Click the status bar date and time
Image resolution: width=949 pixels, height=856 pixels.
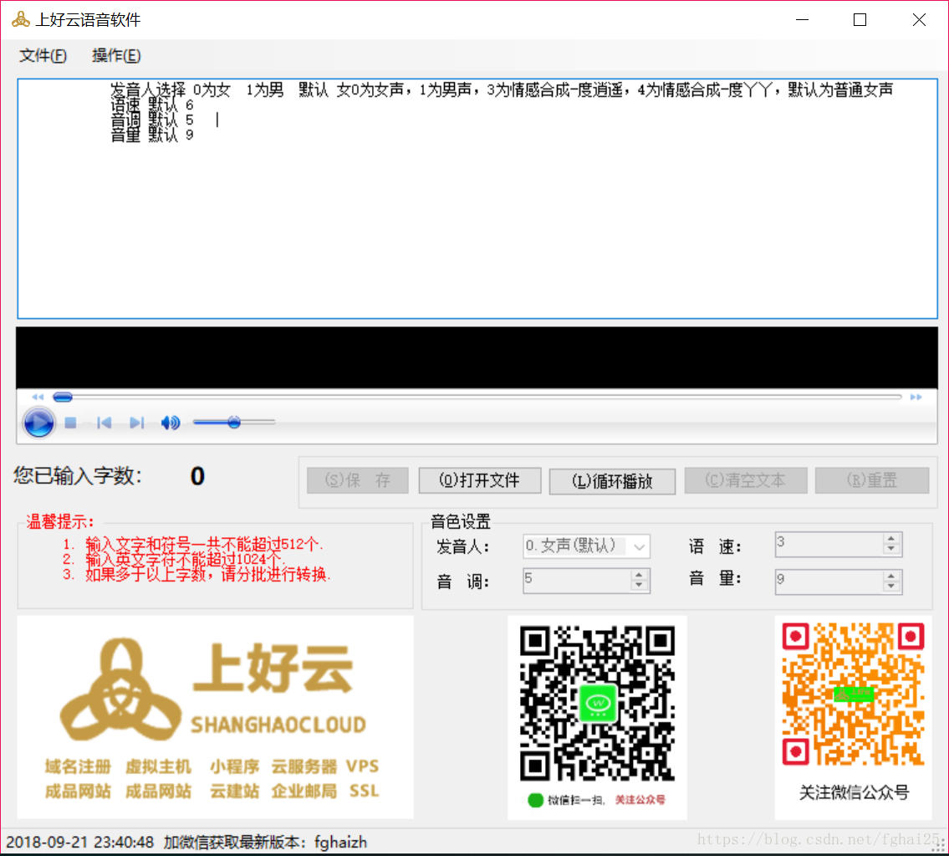80,842
